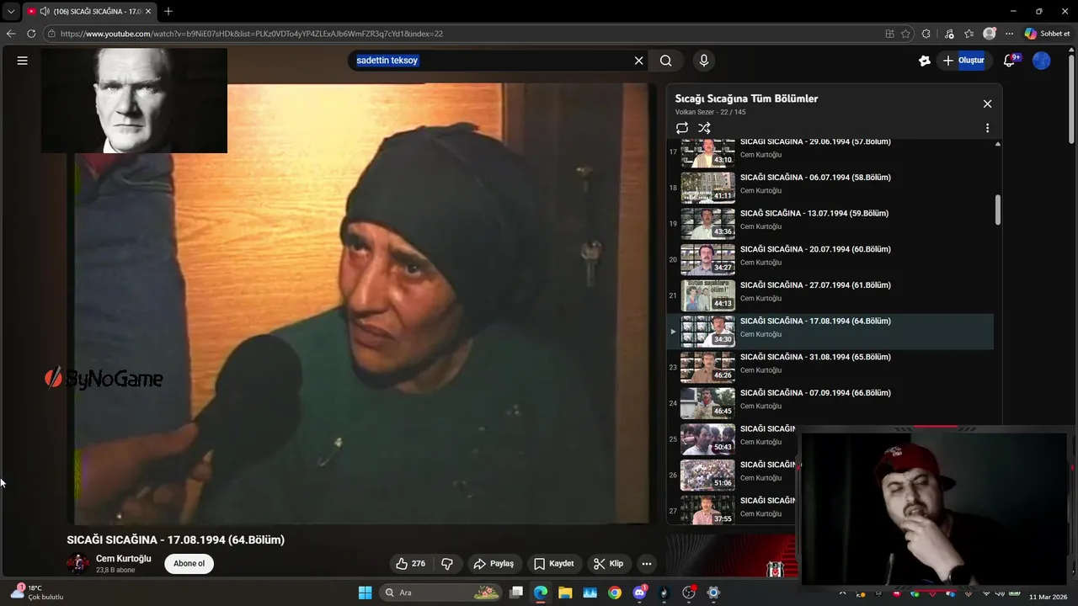Image resolution: width=1078 pixels, height=606 pixels.
Task: Go back in browser
Action: pyautogui.click(x=11, y=34)
